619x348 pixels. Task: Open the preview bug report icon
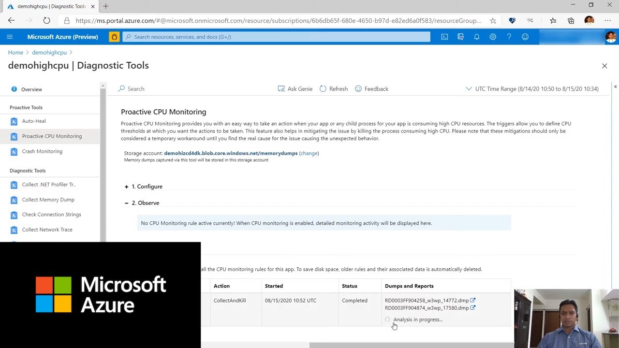tap(114, 37)
